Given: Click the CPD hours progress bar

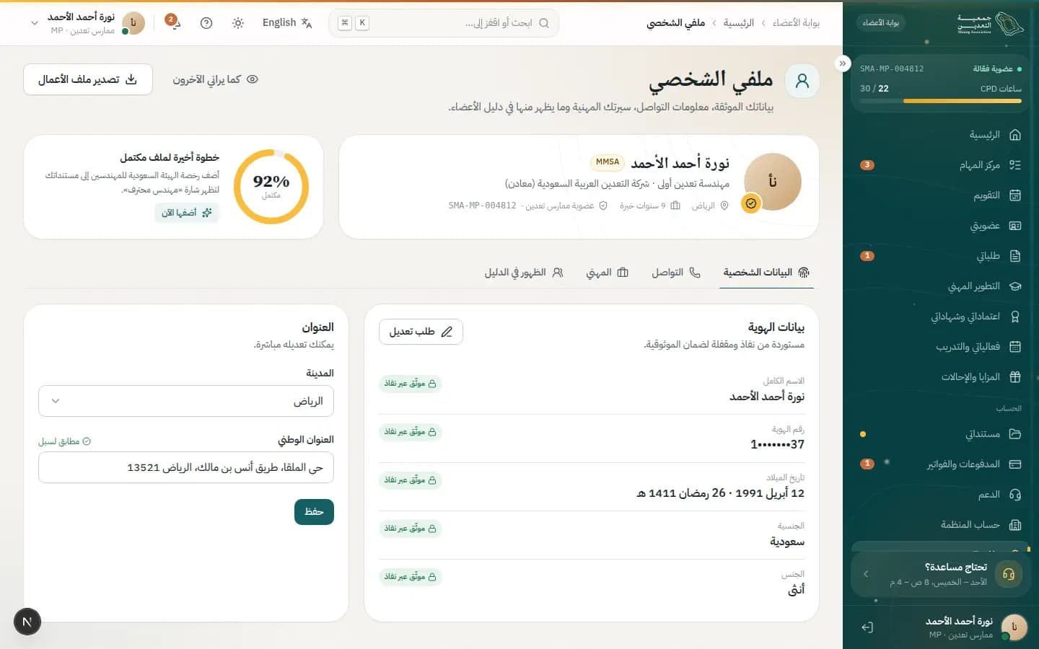Looking at the screenshot, I should [x=941, y=101].
